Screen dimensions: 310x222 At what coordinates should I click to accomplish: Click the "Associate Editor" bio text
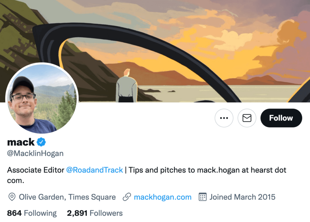point(35,170)
